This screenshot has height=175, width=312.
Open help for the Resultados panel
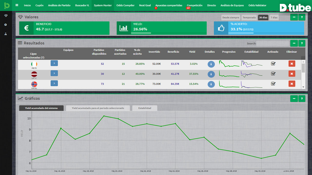pyautogui.click(x=302, y=43)
